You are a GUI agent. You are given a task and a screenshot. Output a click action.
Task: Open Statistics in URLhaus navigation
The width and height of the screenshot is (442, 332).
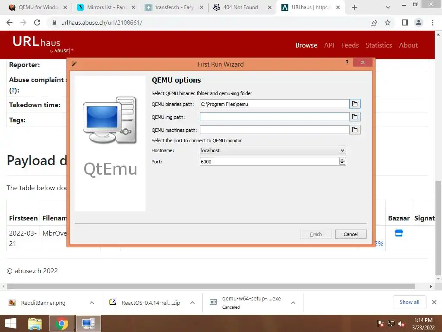coord(379,45)
